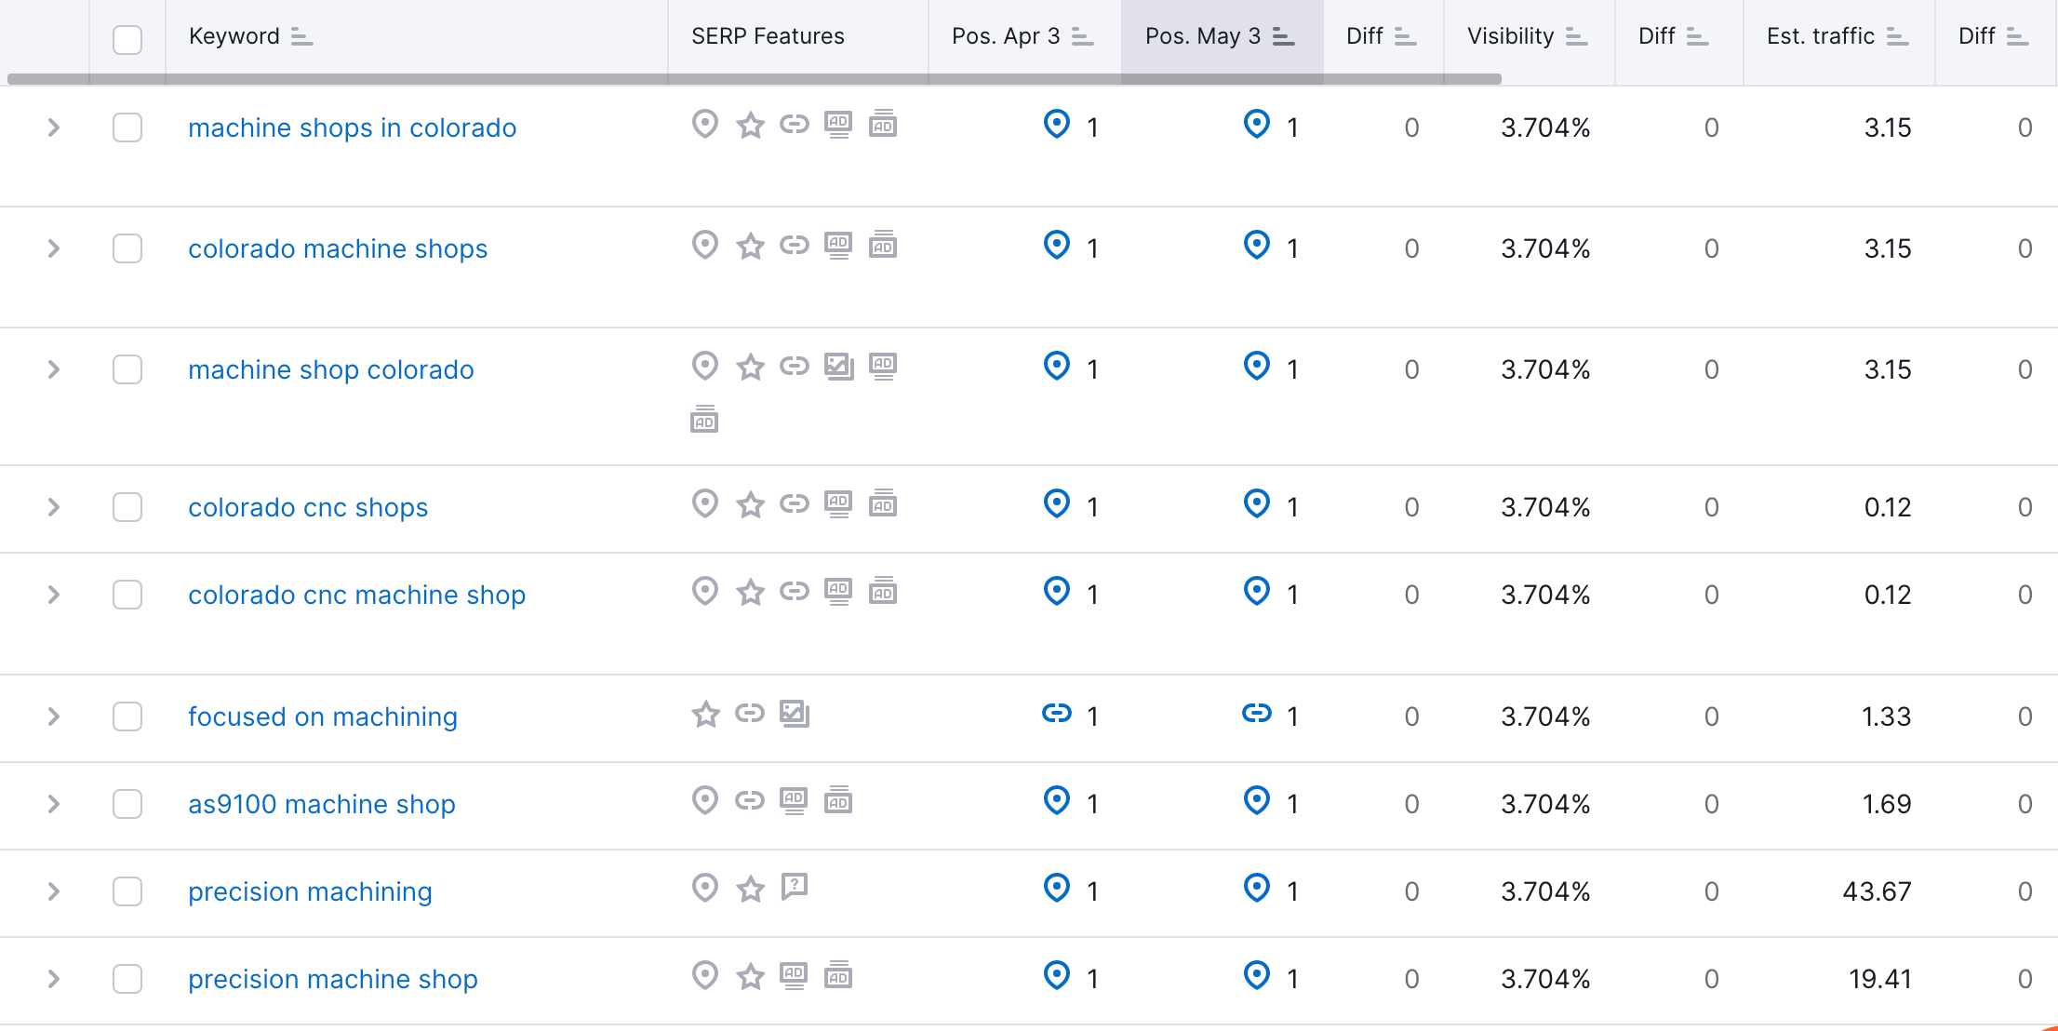Check the precision machining checkbox
The height and width of the screenshot is (1031, 2058).
[x=127, y=891]
